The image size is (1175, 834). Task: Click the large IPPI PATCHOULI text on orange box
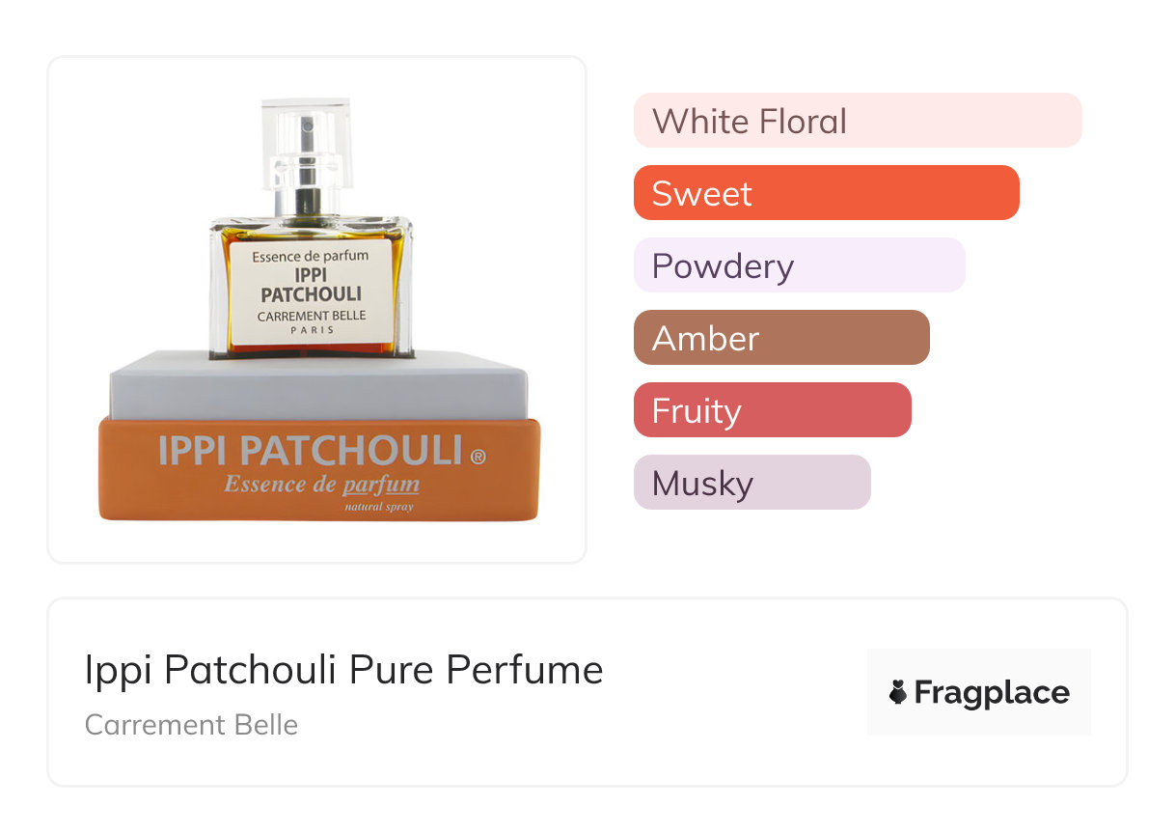click(310, 451)
